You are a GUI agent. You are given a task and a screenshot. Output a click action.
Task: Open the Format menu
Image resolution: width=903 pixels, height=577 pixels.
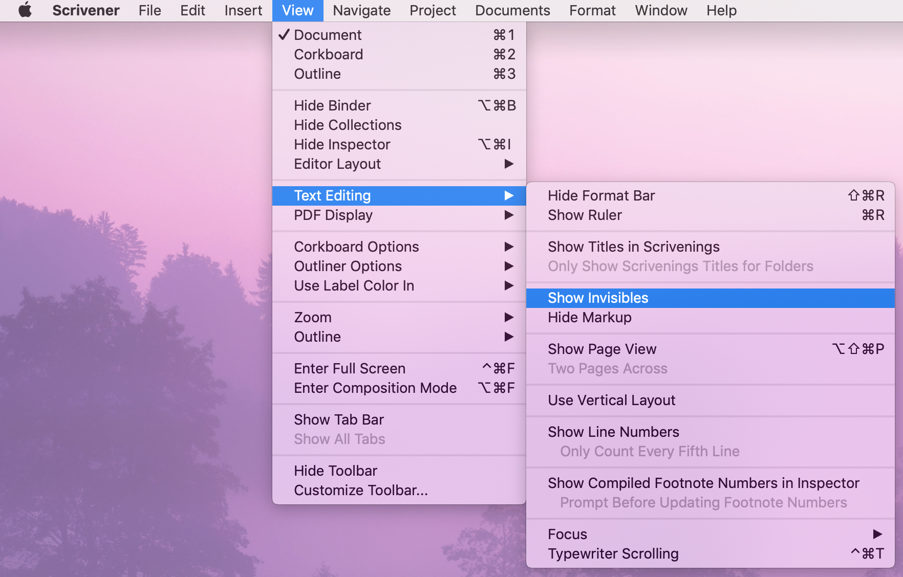click(592, 10)
